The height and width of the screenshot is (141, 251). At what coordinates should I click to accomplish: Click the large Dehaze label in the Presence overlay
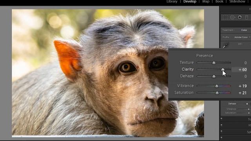187,76
